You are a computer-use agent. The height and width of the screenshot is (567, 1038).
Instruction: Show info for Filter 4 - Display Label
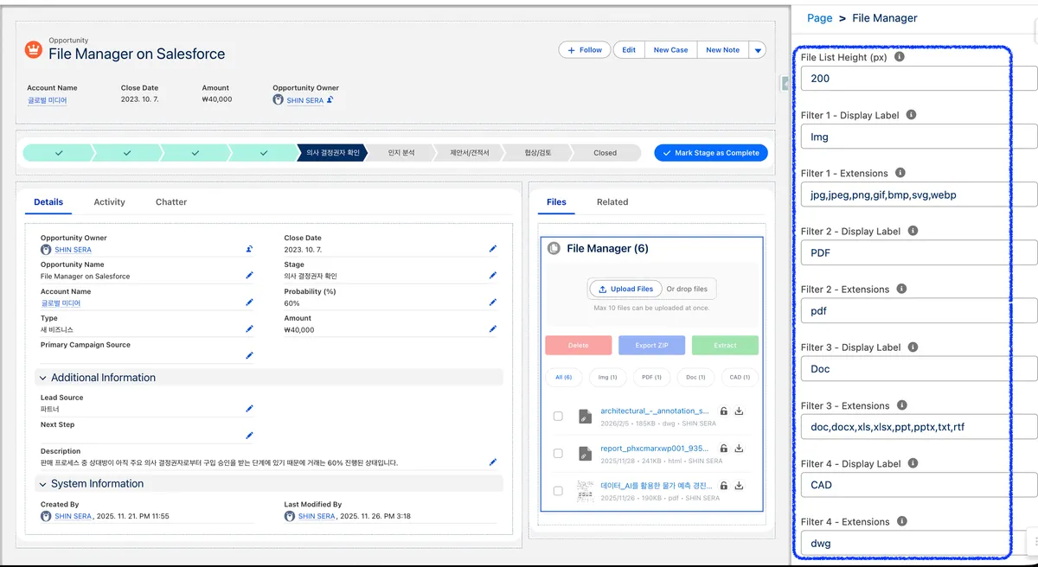tap(913, 463)
